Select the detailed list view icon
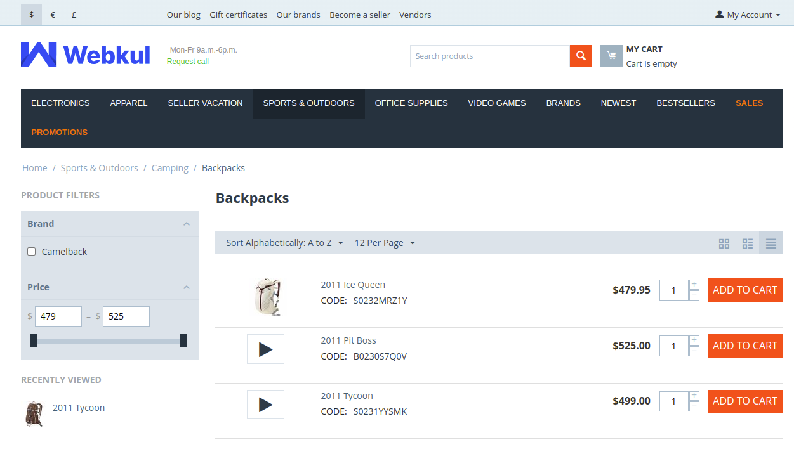Viewport: 794px width, 473px height. (770, 243)
